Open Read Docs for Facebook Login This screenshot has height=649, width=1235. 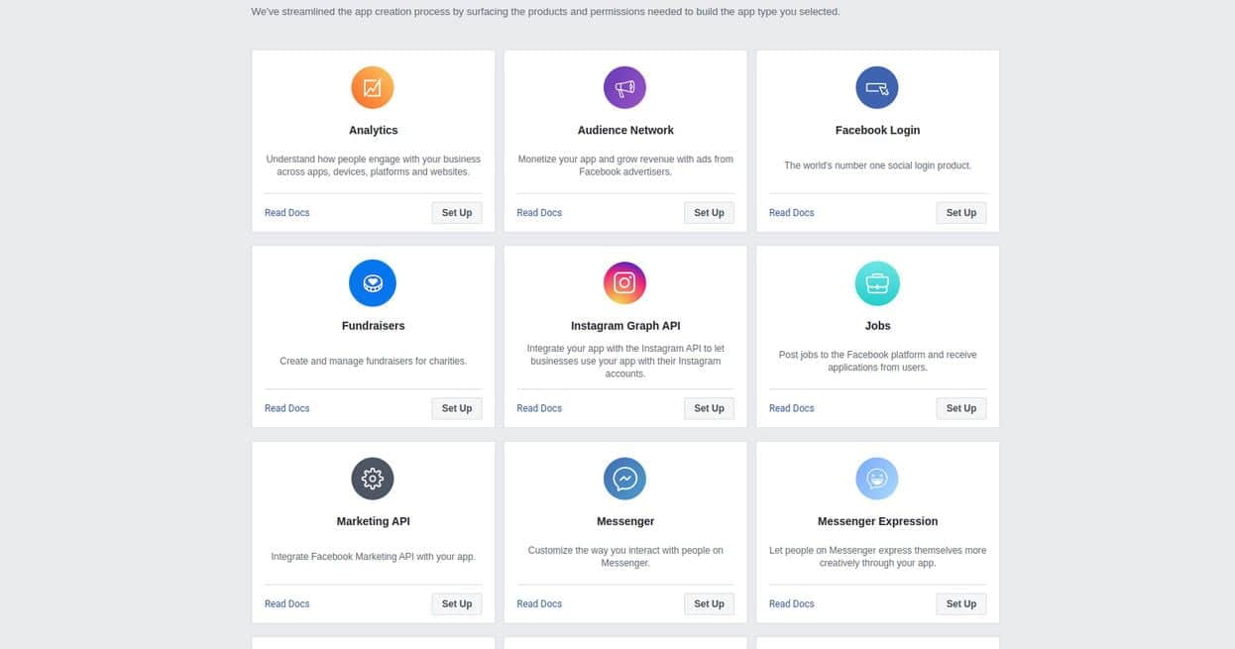792,212
